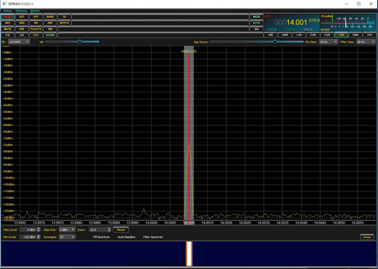Click the Max Level stepper field
Screen dimensions: 378x269
[x=30, y=230]
